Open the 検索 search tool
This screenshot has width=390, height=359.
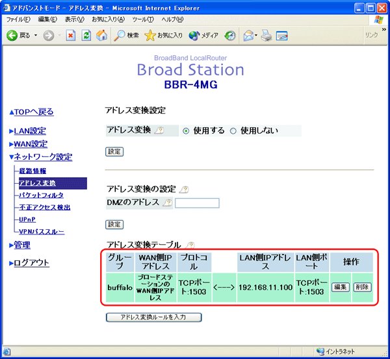[126, 36]
